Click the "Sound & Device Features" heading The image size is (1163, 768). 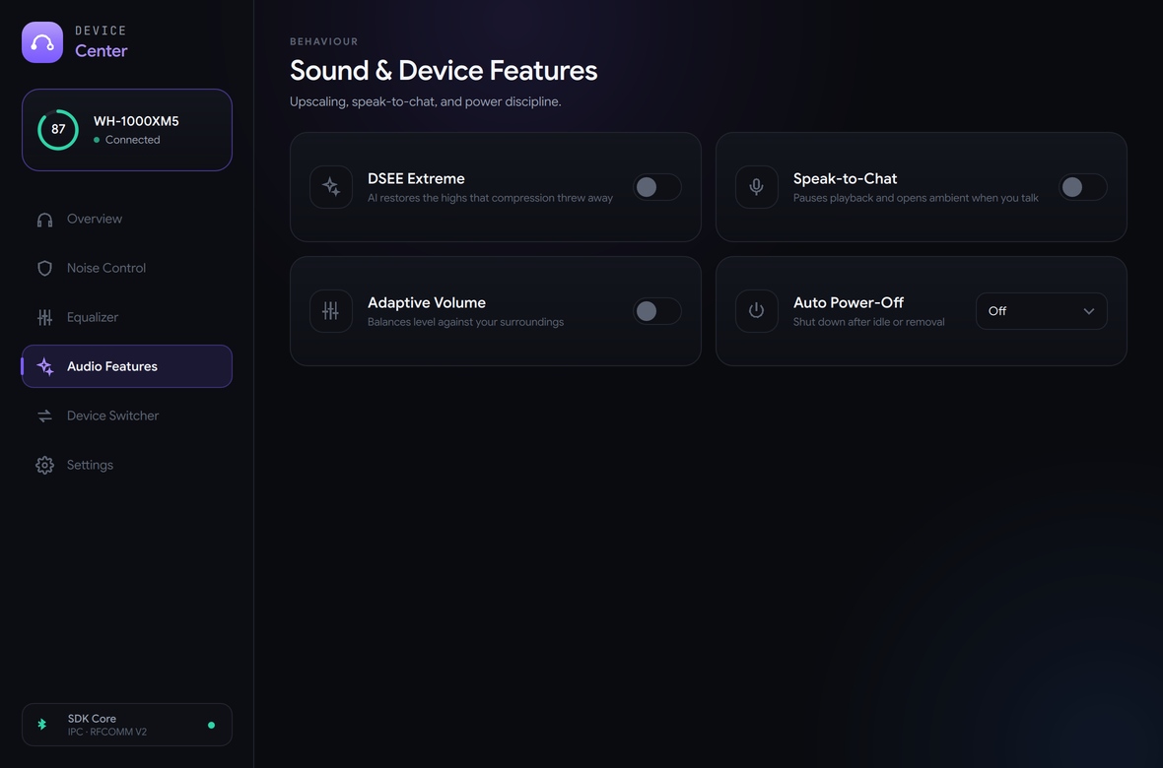point(444,71)
